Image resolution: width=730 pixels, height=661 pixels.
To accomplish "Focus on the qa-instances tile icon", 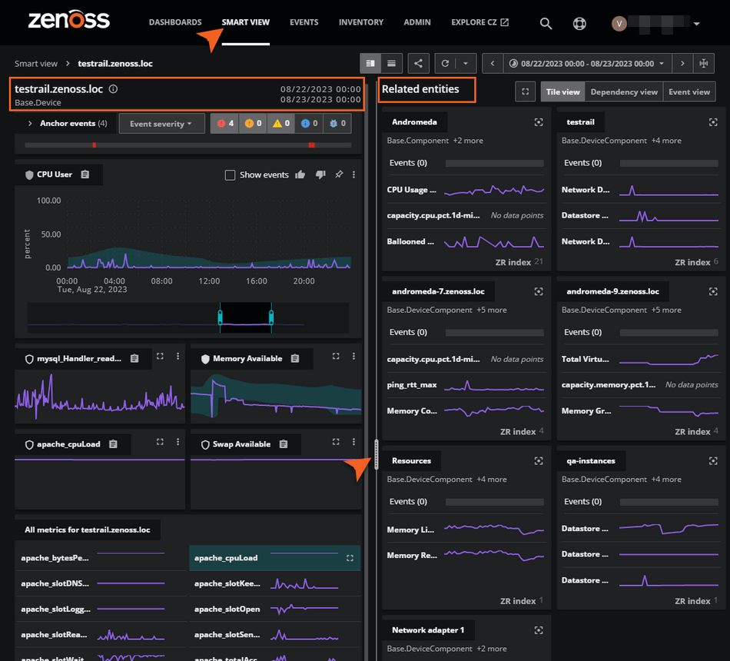I will [713, 460].
